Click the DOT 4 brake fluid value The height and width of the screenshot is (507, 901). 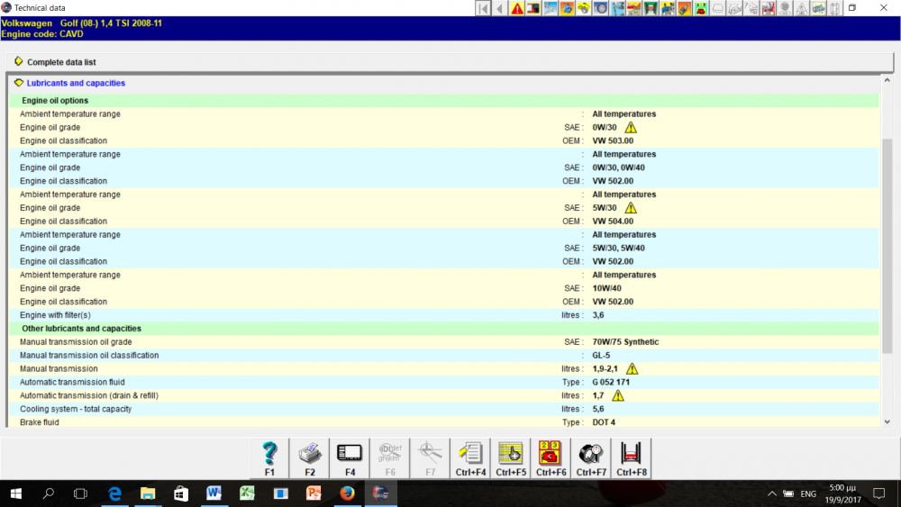pos(604,422)
